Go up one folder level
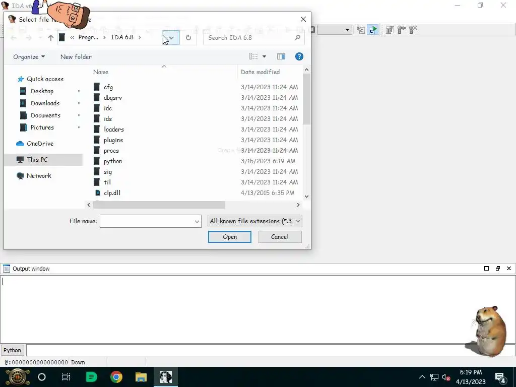This screenshot has height=387, width=516. (51, 37)
